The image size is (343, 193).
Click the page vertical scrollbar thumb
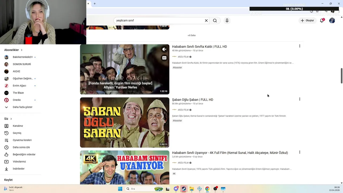click(x=341, y=76)
